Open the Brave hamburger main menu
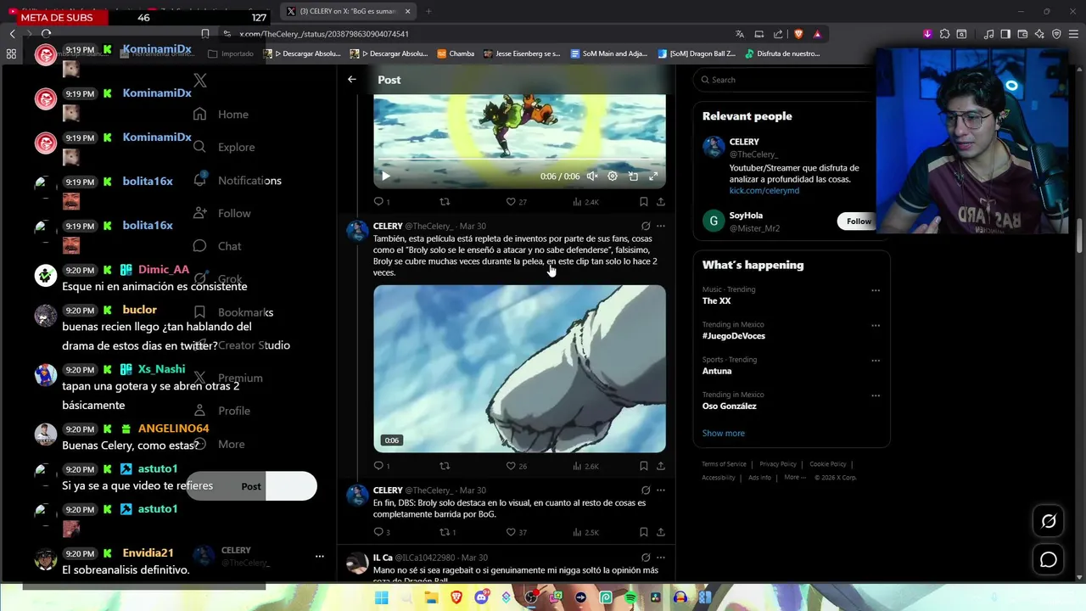This screenshot has height=611, width=1086. click(x=1072, y=34)
